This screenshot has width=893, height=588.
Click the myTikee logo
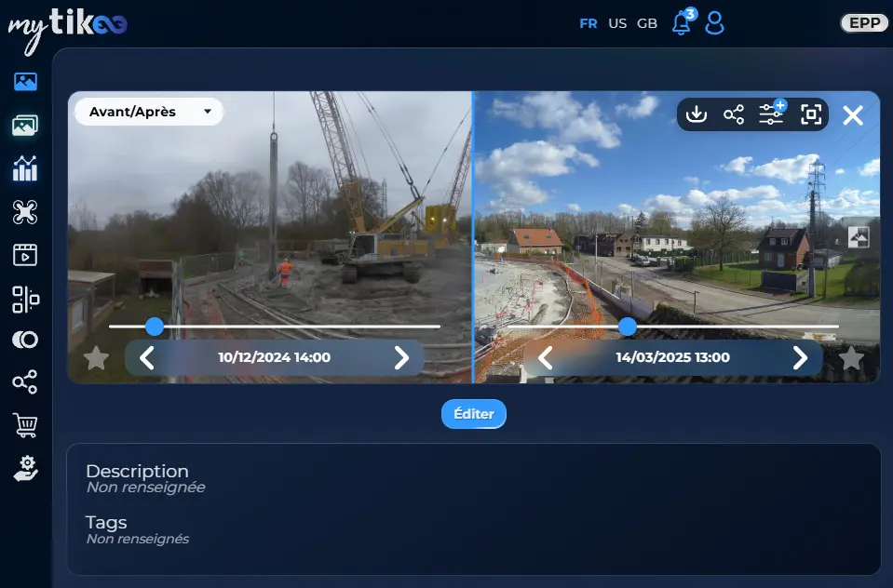coord(67,30)
